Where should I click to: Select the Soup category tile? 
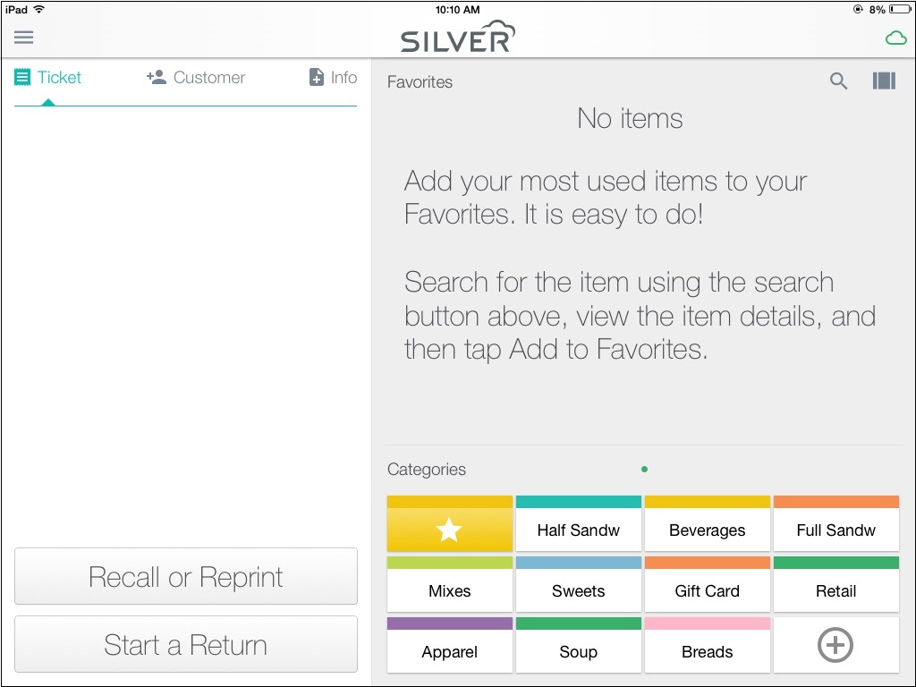[579, 645]
